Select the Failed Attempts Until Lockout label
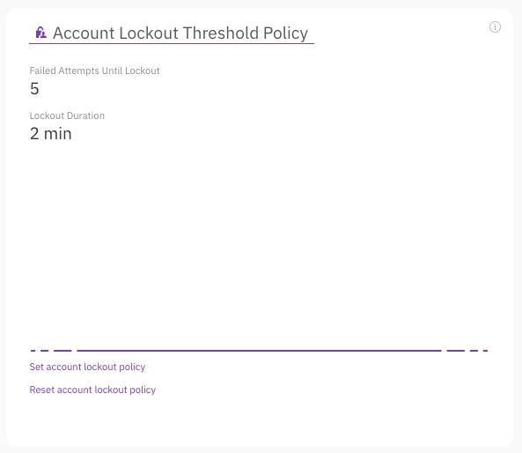This screenshot has width=522, height=453. tap(94, 71)
